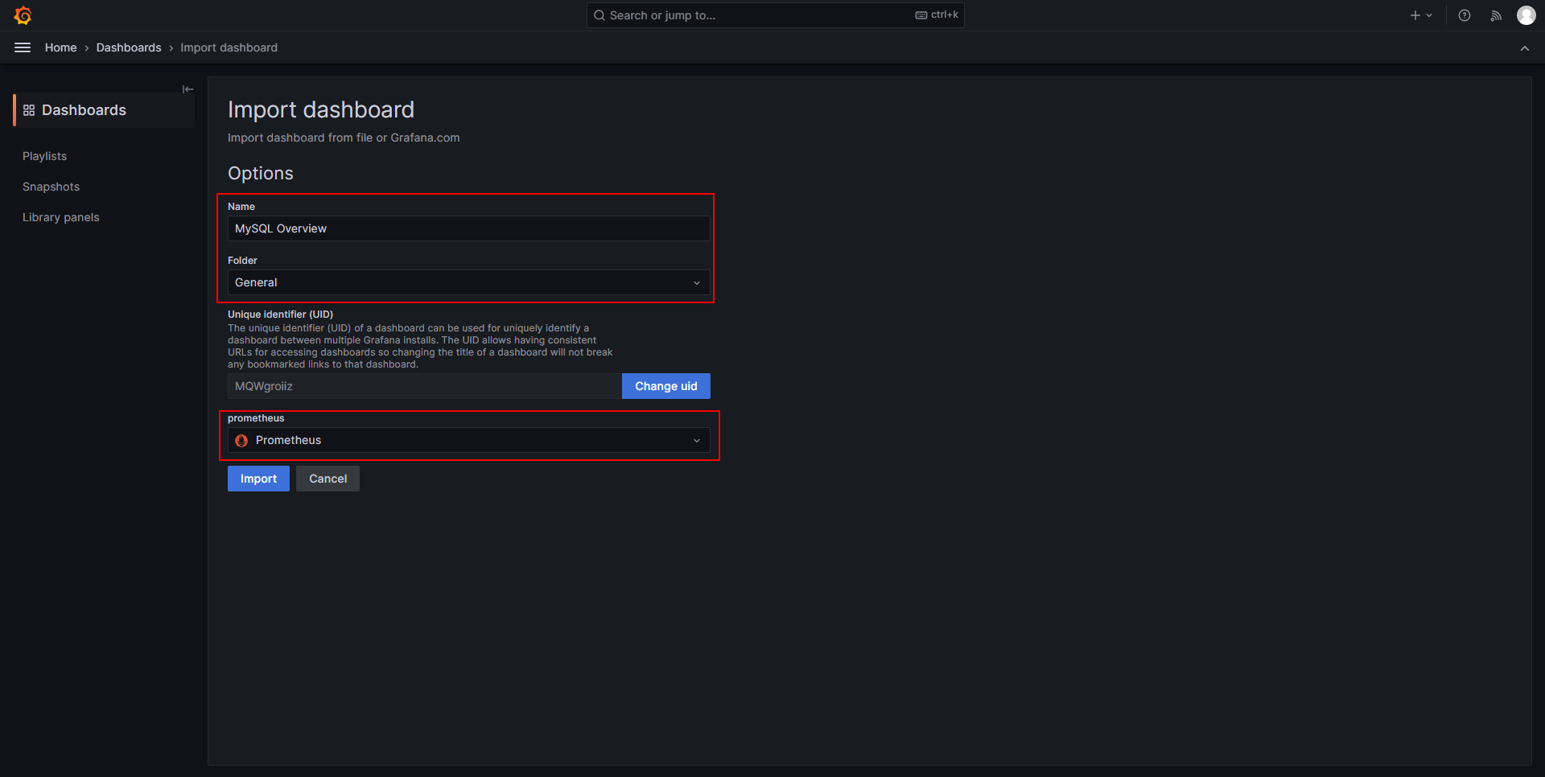Click the UID field showing MQWgroiiz
Viewport: 1545px width, 777px height.
point(425,386)
